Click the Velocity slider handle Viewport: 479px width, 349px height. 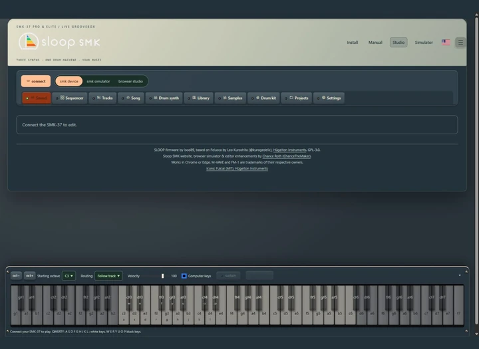pyautogui.click(x=162, y=276)
